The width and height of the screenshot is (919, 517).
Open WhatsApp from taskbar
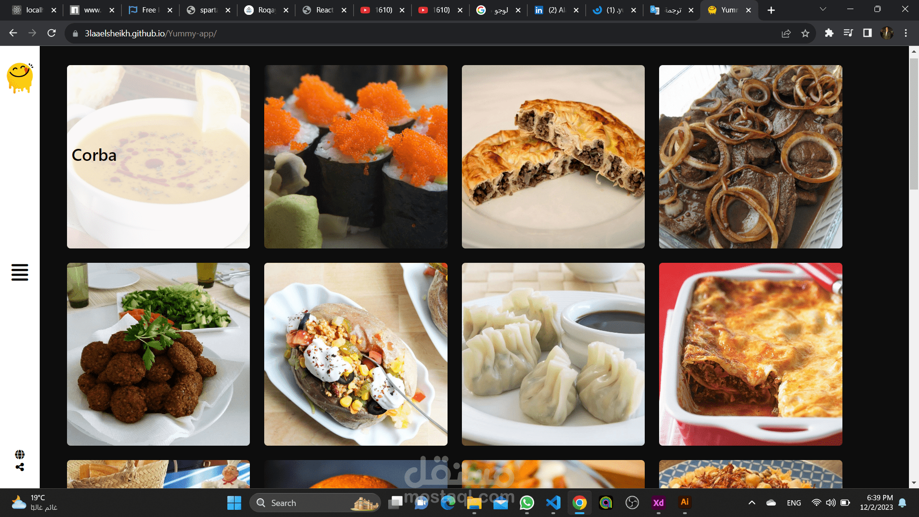527,503
